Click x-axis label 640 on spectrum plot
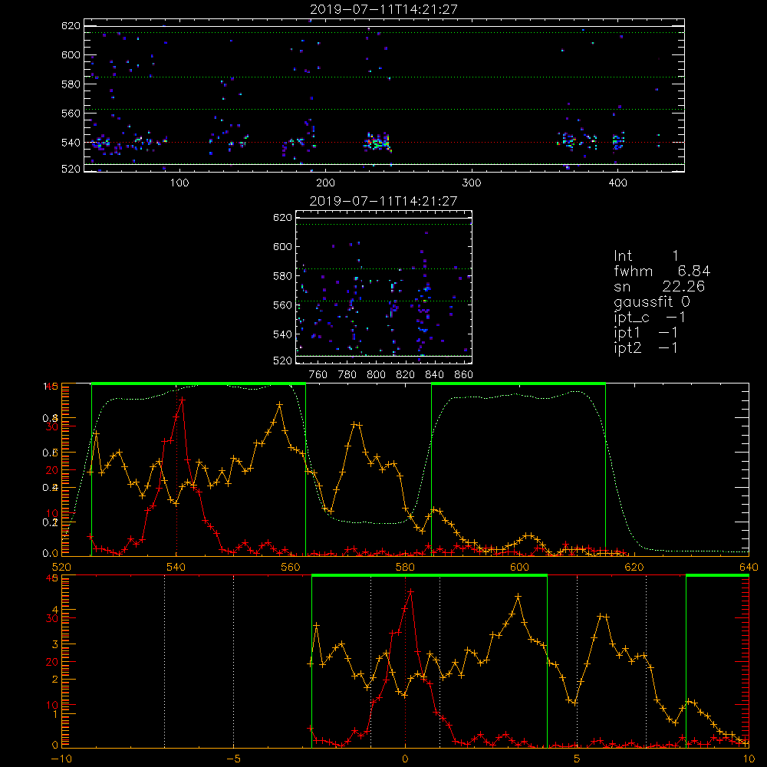Screen dimensions: 767x767 coord(749,568)
